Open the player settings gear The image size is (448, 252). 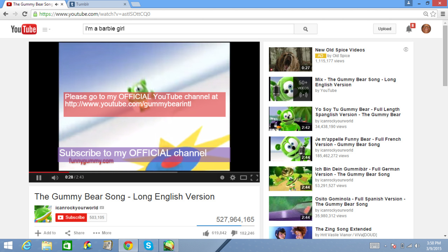(x=233, y=177)
